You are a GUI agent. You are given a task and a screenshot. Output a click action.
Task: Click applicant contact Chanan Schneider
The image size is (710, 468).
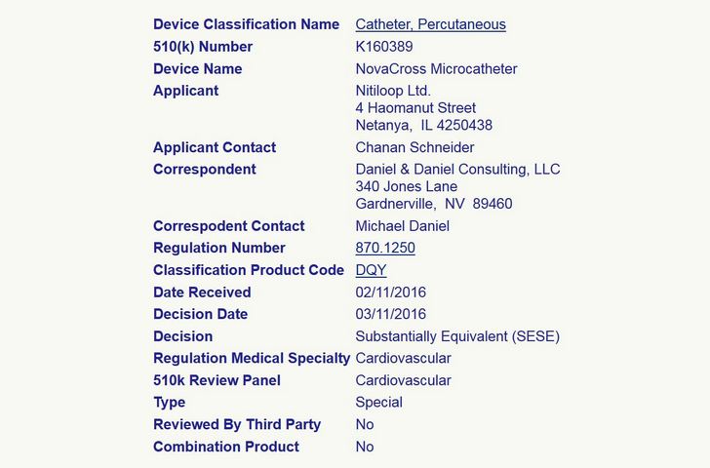pos(414,147)
